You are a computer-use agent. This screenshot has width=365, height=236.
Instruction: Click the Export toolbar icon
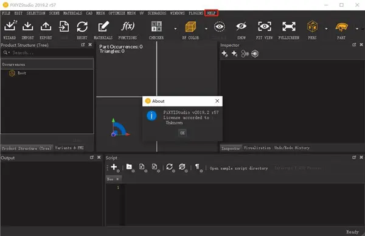(x=46, y=26)
